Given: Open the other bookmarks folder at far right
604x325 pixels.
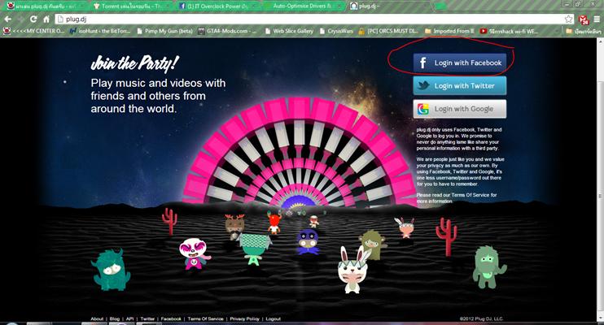Looking at the screenshot, I should 583,31.
